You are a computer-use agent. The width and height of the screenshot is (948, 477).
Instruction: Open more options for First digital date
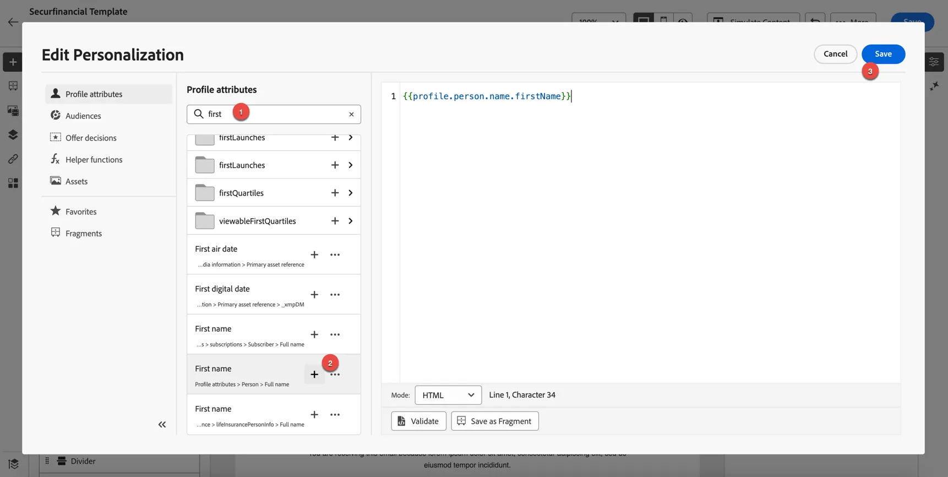(x=335, y=295)
